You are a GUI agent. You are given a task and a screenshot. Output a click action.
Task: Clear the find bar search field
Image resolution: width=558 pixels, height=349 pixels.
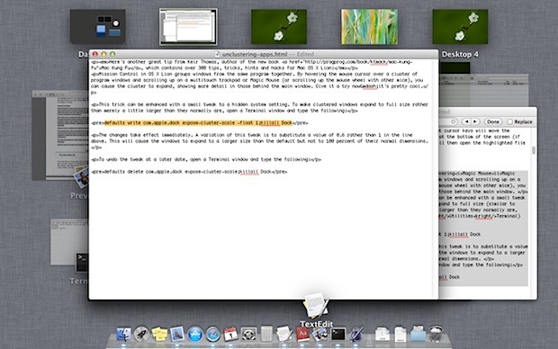pyautogui.click(x=454, y=121)
